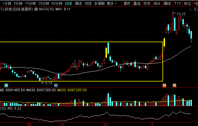198x126 pixels.
Task: Open the 统计 statistics button
Action: pos(157,3)
